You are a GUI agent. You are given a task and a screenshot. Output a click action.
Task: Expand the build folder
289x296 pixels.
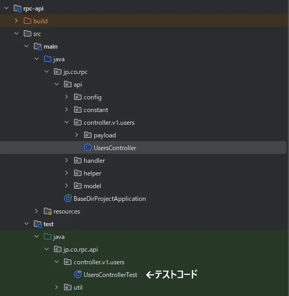coord(16,21)
